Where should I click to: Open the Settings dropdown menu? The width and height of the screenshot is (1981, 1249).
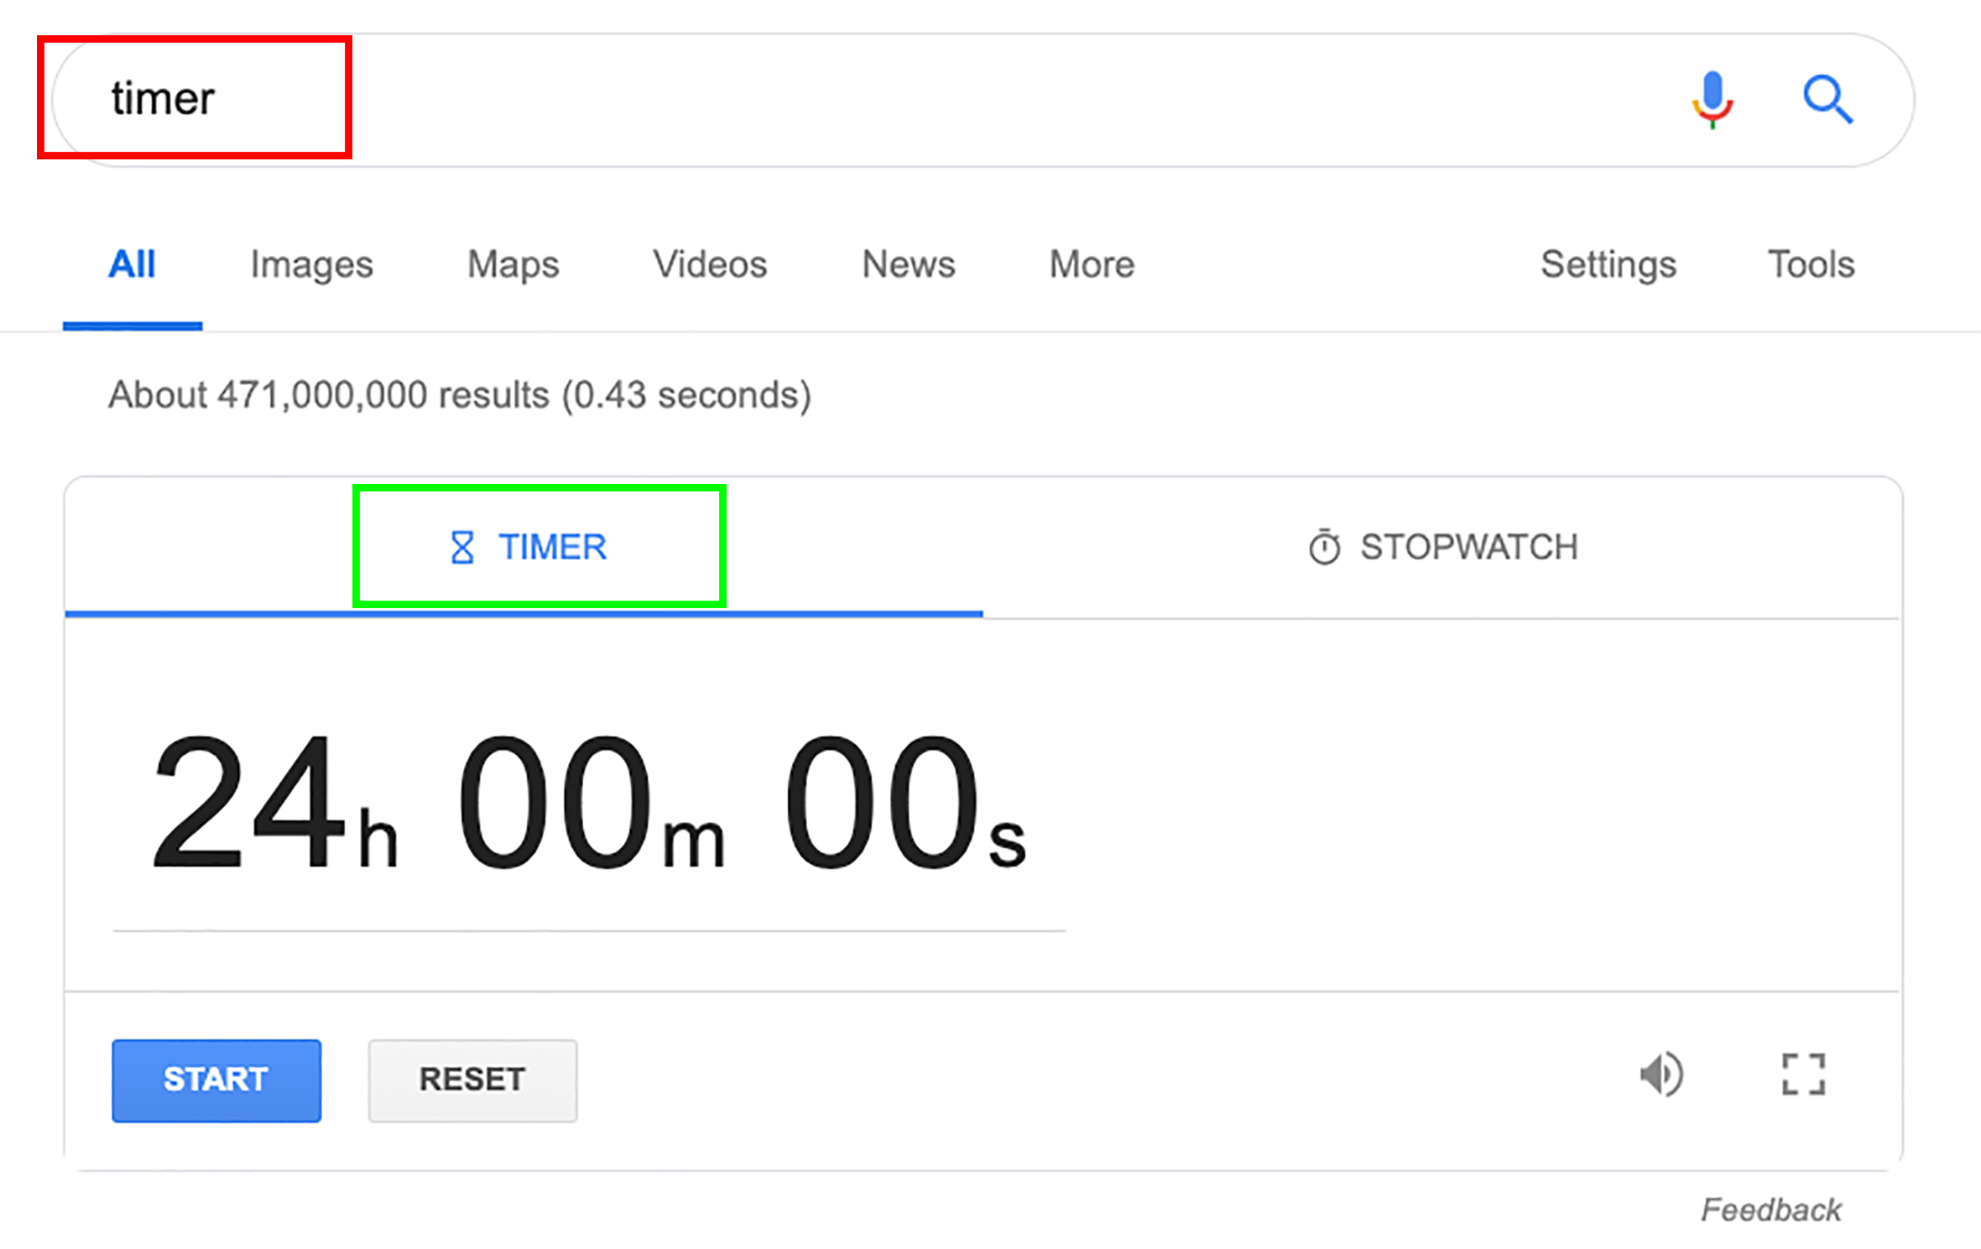[1608, 265]
